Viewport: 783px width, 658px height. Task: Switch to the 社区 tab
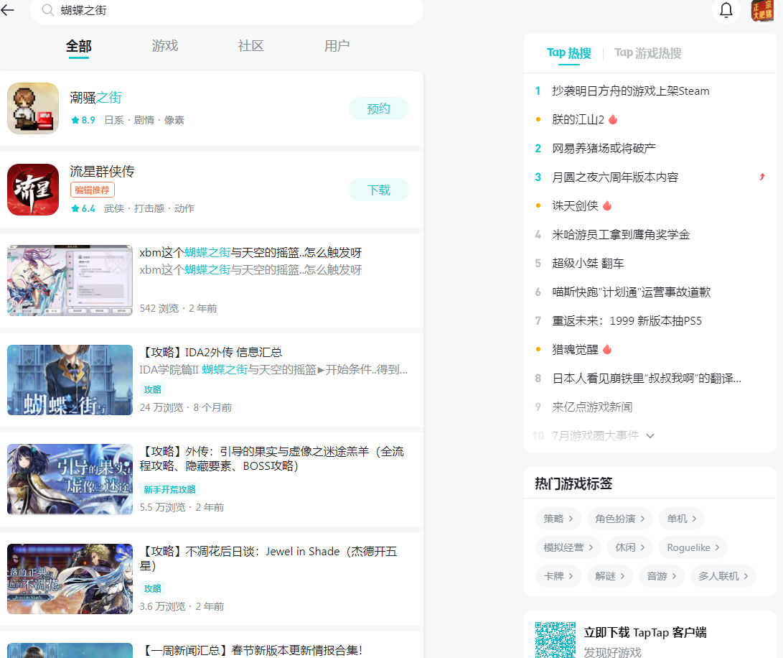(x=250, y=46)
